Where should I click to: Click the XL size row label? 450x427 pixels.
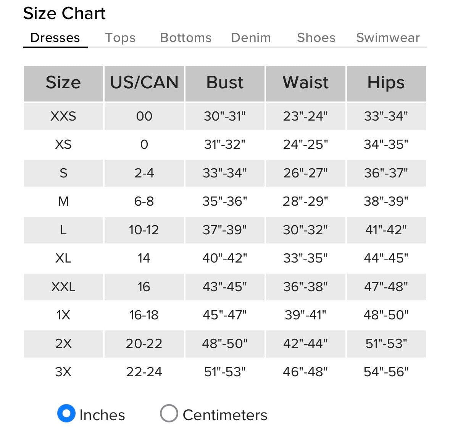[63, 258]
